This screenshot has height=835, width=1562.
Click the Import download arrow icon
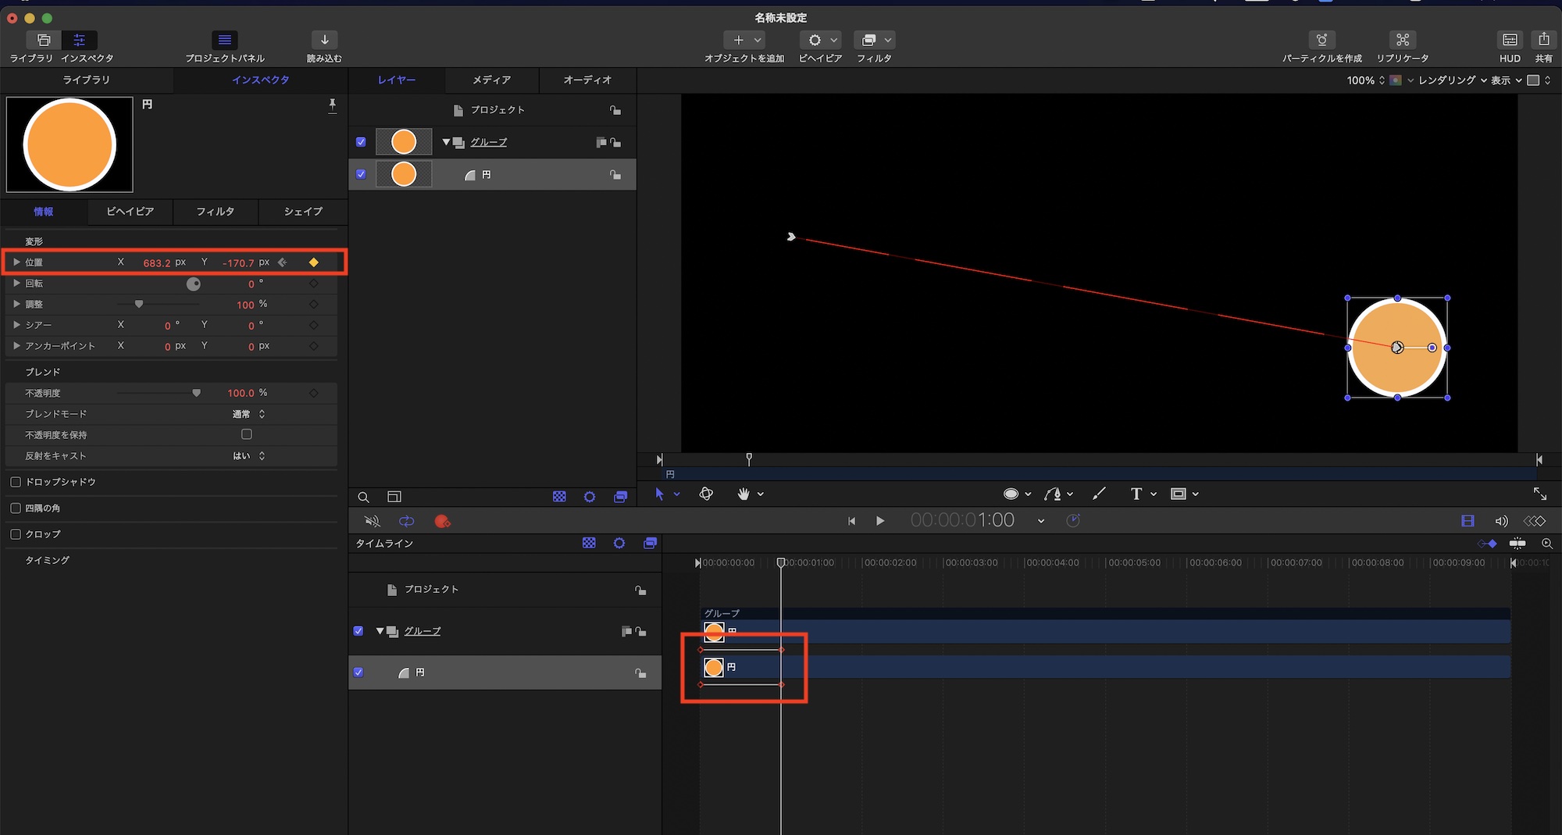pyautogui.click(x=324, y=40)
